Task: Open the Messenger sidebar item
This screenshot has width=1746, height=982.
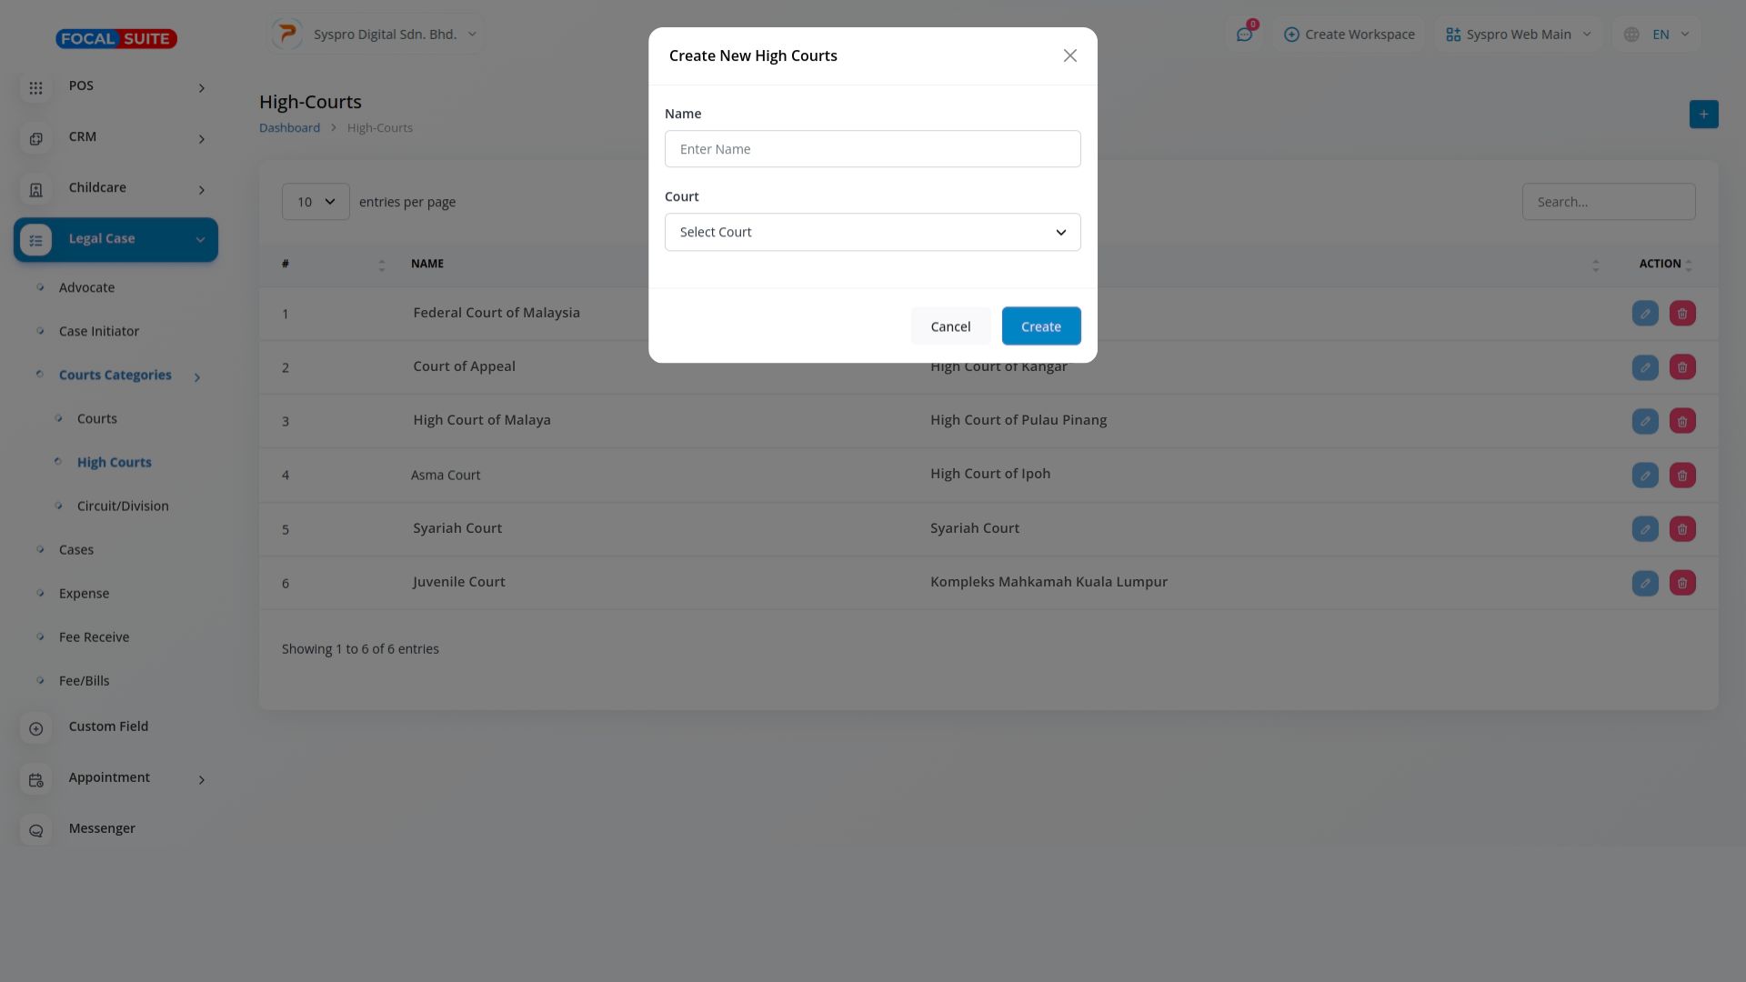Action: coord(102,828)
